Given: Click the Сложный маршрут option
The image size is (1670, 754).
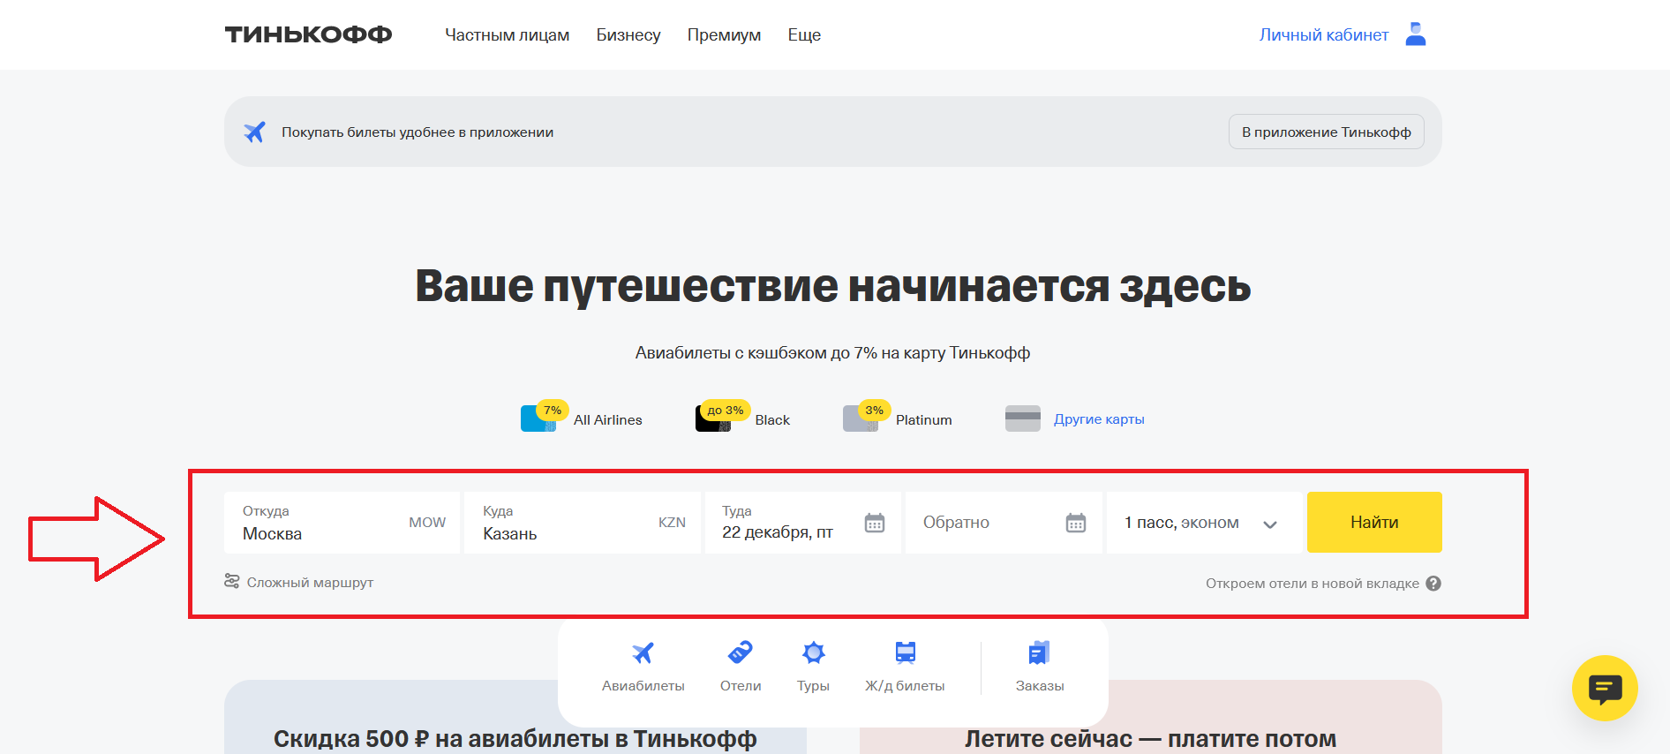Looking at the screenshot, I should click(300, 583).
